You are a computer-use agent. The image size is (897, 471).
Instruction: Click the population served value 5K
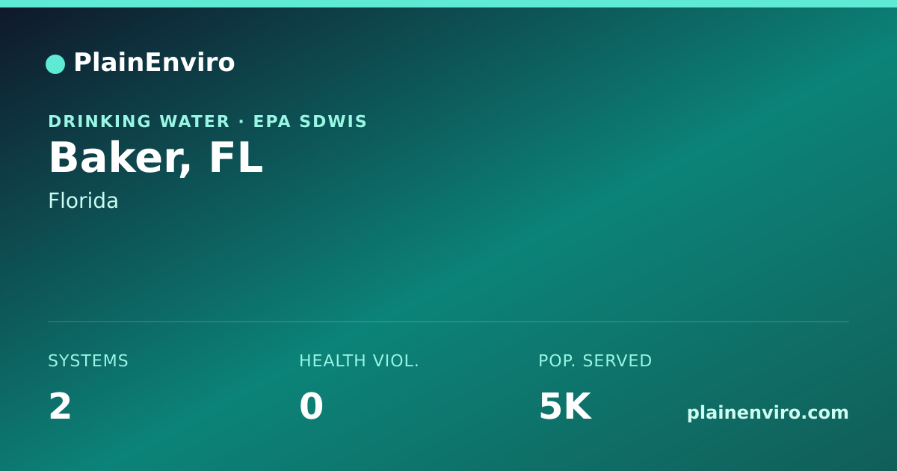pyautogui.click(x=565, y=407)
